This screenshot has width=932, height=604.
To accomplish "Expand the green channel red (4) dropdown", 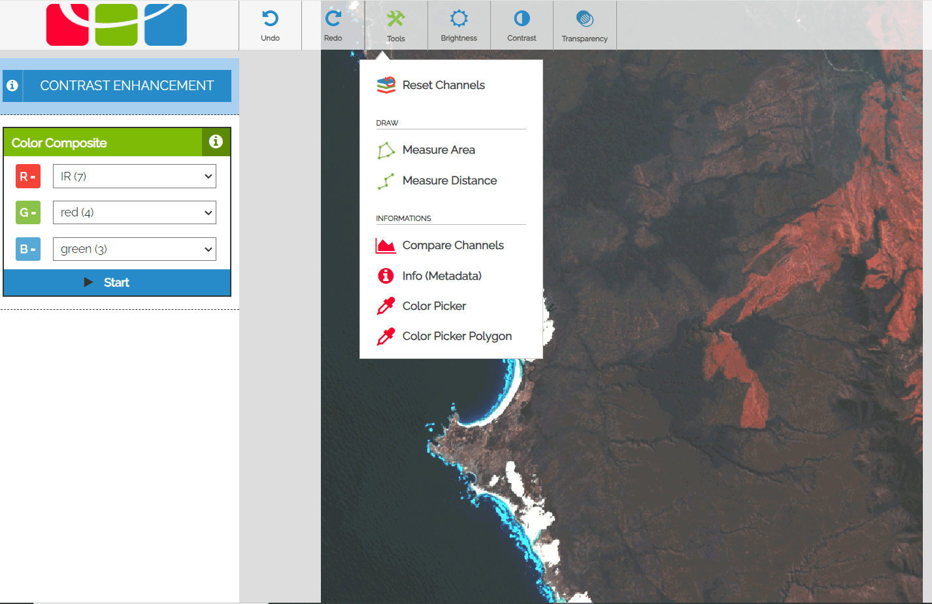I will point(134,212).
